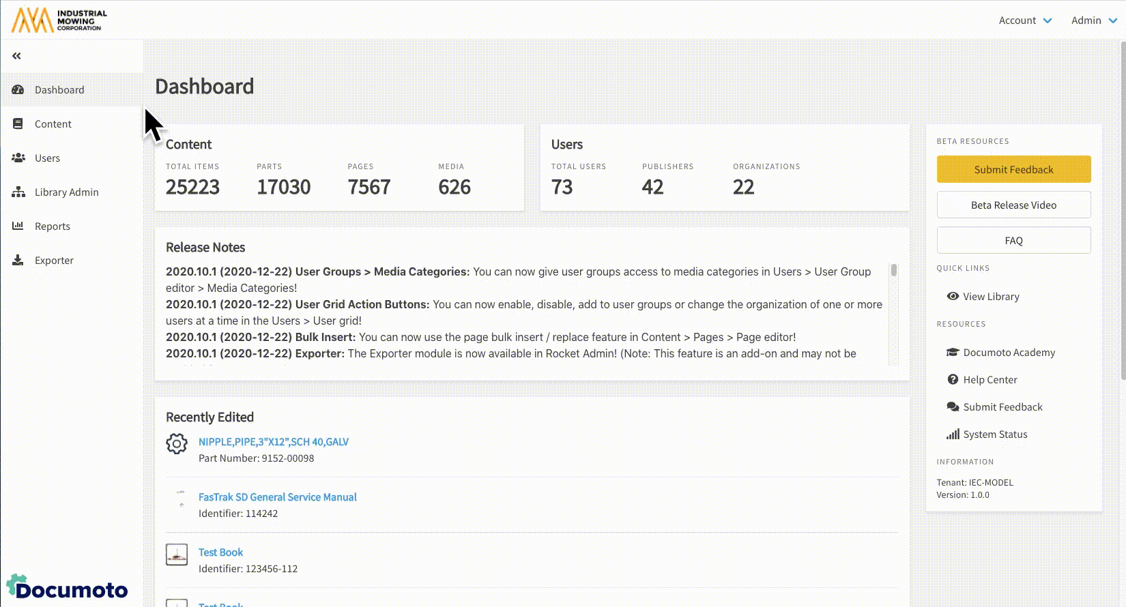
Task: Click the Test Book thumbnail image
Action: 177,554
